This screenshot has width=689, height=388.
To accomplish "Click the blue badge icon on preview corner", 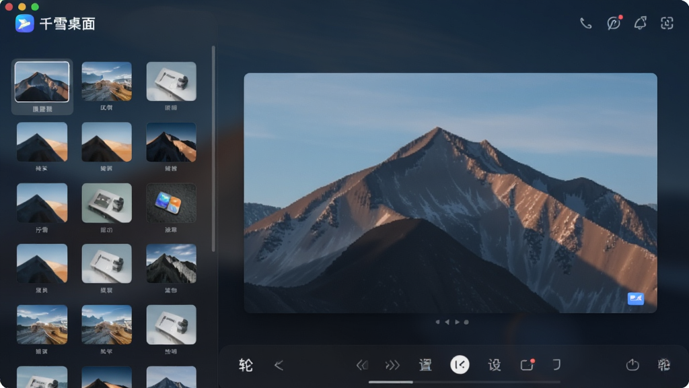I will point(635,298).
